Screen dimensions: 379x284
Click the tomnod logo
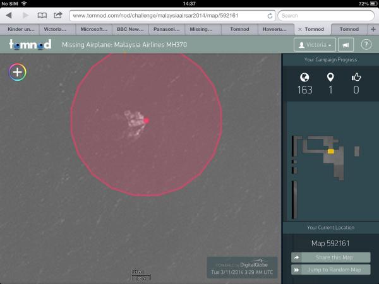[x=30, y=44]
